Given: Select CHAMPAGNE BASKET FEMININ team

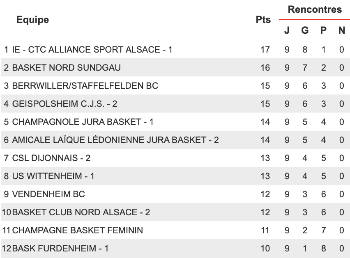Looking at the screenshot, I should [78, 230].
